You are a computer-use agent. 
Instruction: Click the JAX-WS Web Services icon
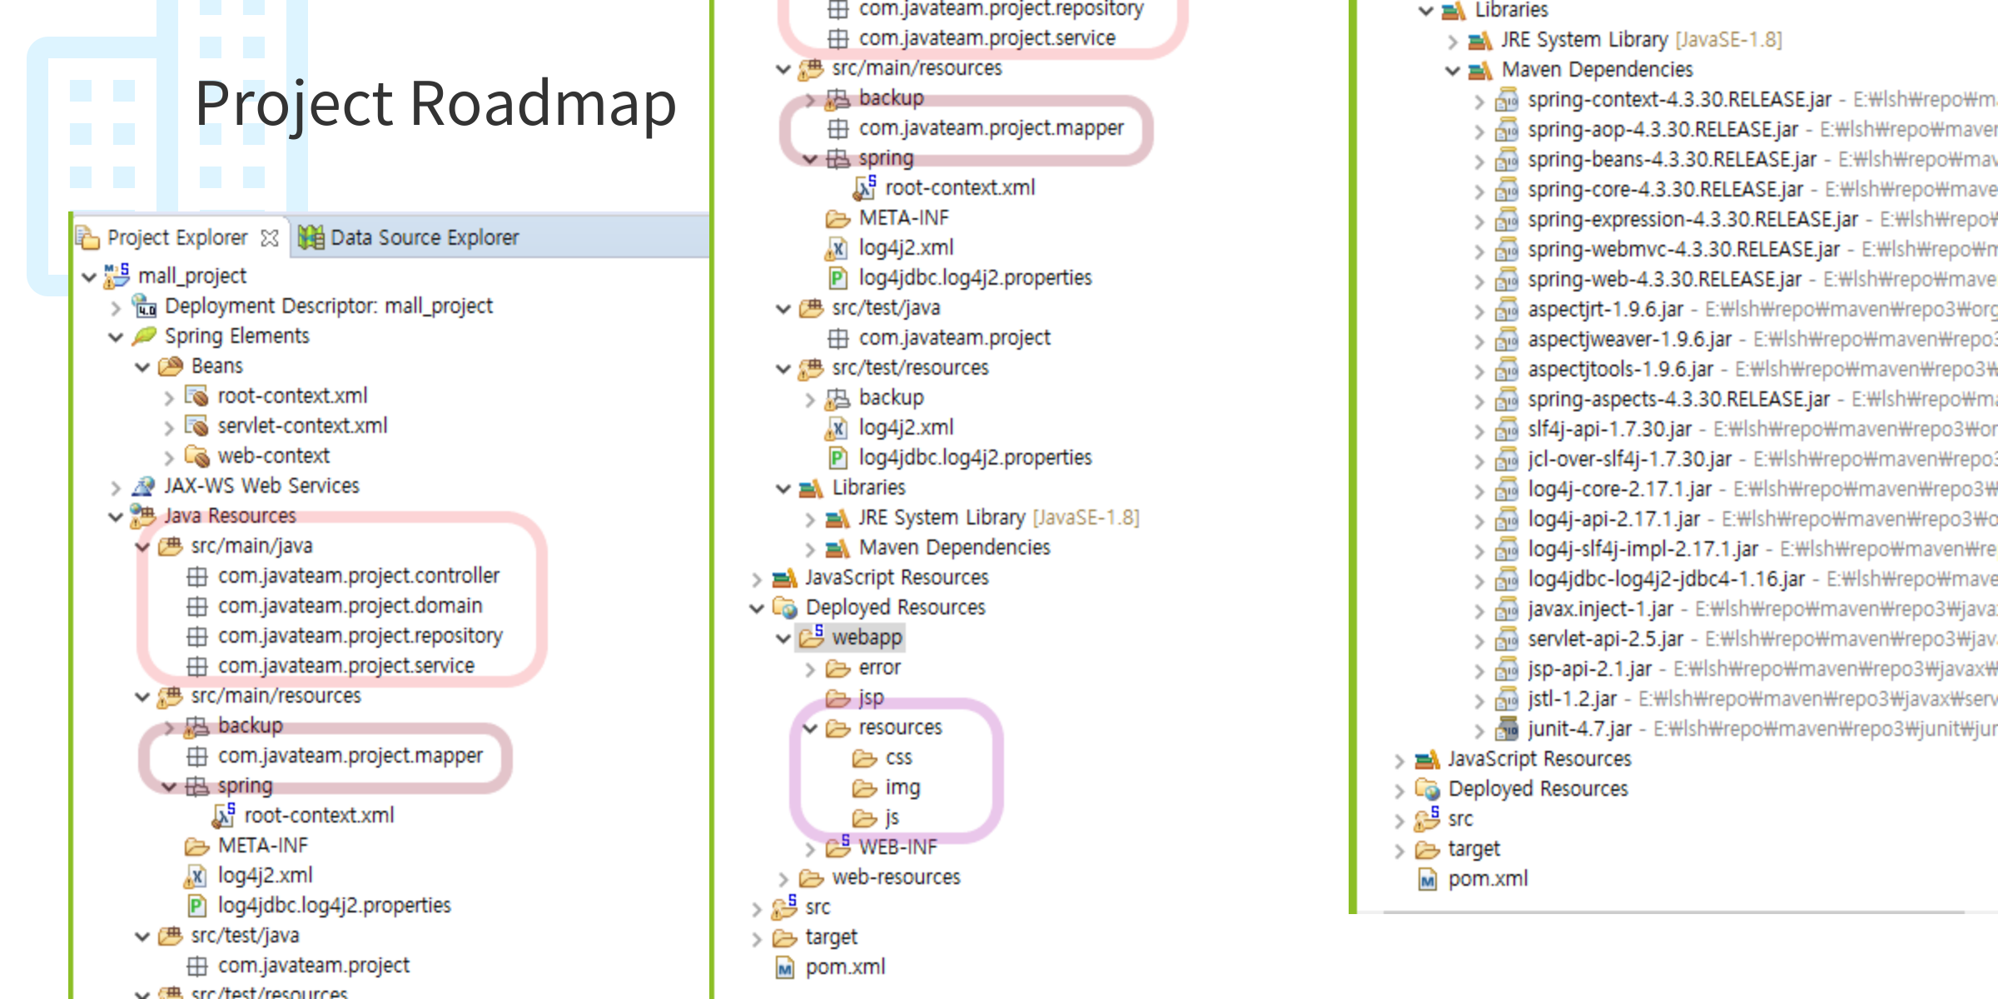144,485
